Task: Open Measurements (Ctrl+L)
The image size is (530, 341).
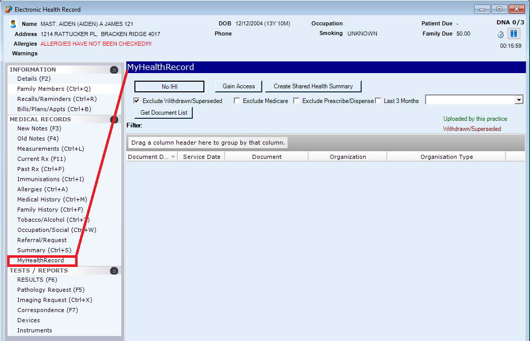Action: 51,149
